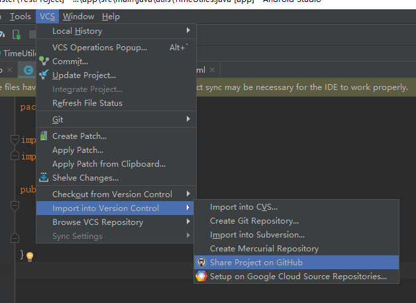Expand the Git submenu arrow
Screen dimensions: 416x303
(188, 118)
